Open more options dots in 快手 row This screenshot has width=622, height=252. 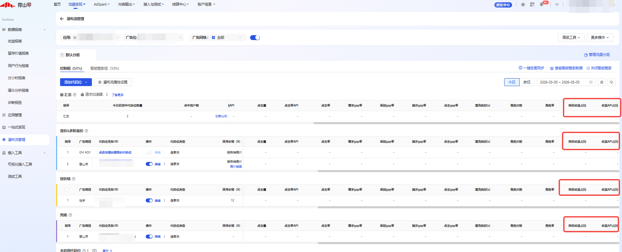(x=164, y=200)
